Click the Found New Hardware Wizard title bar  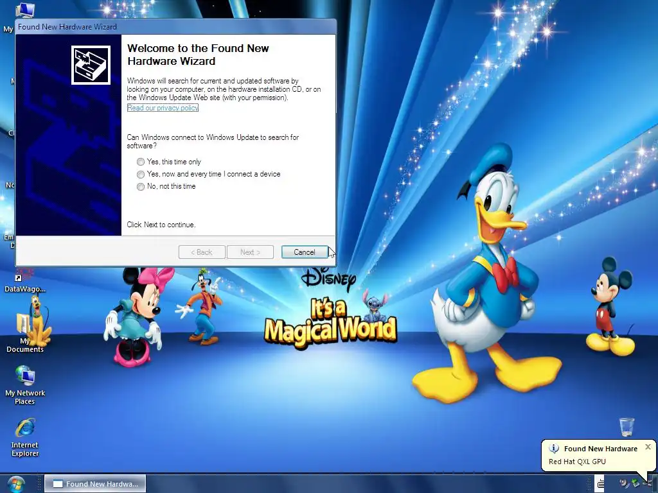click(x=176, y=27)
